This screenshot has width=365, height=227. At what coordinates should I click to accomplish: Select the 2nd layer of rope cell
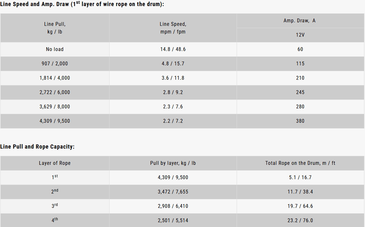55,191
